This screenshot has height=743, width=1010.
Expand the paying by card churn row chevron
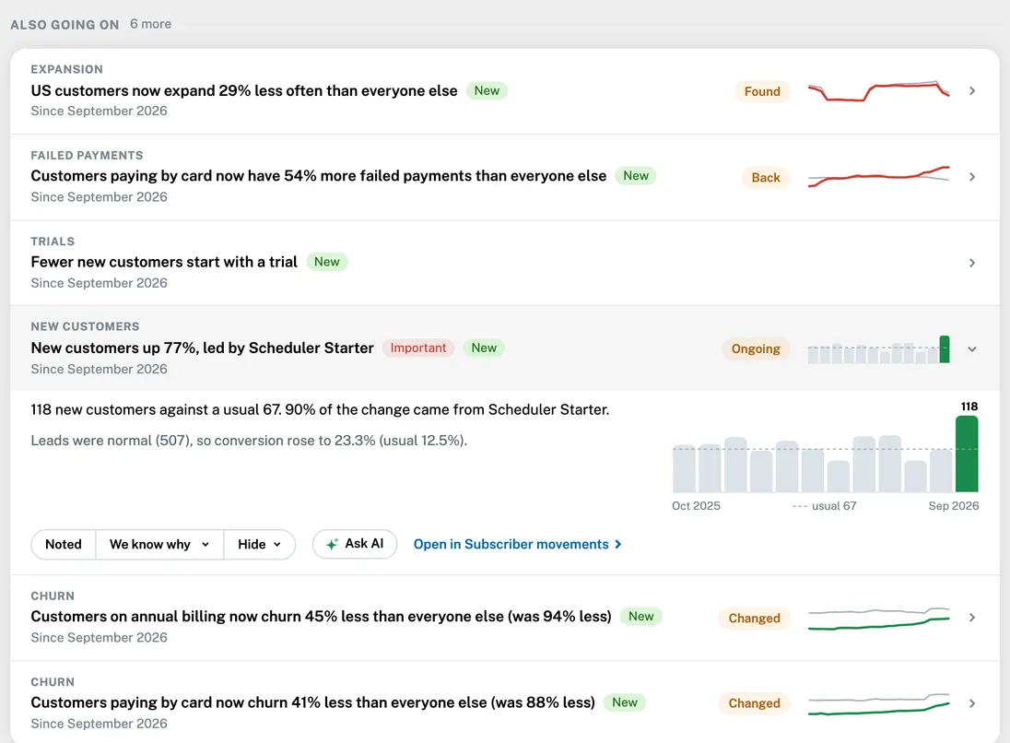coord(972,703)
